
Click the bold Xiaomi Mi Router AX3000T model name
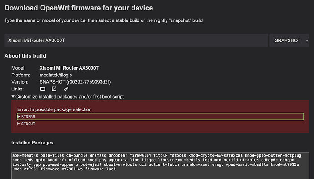[x=69, y=68]
